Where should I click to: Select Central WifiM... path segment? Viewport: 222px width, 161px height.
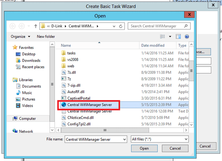tap(81, 26)
